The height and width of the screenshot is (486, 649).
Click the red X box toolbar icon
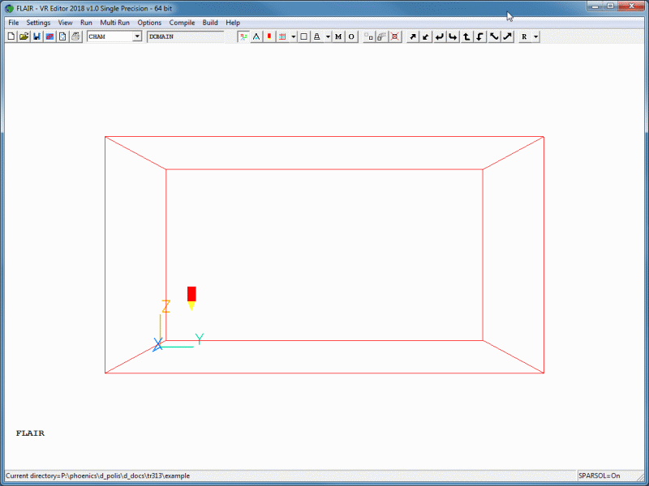pos(394,36)
